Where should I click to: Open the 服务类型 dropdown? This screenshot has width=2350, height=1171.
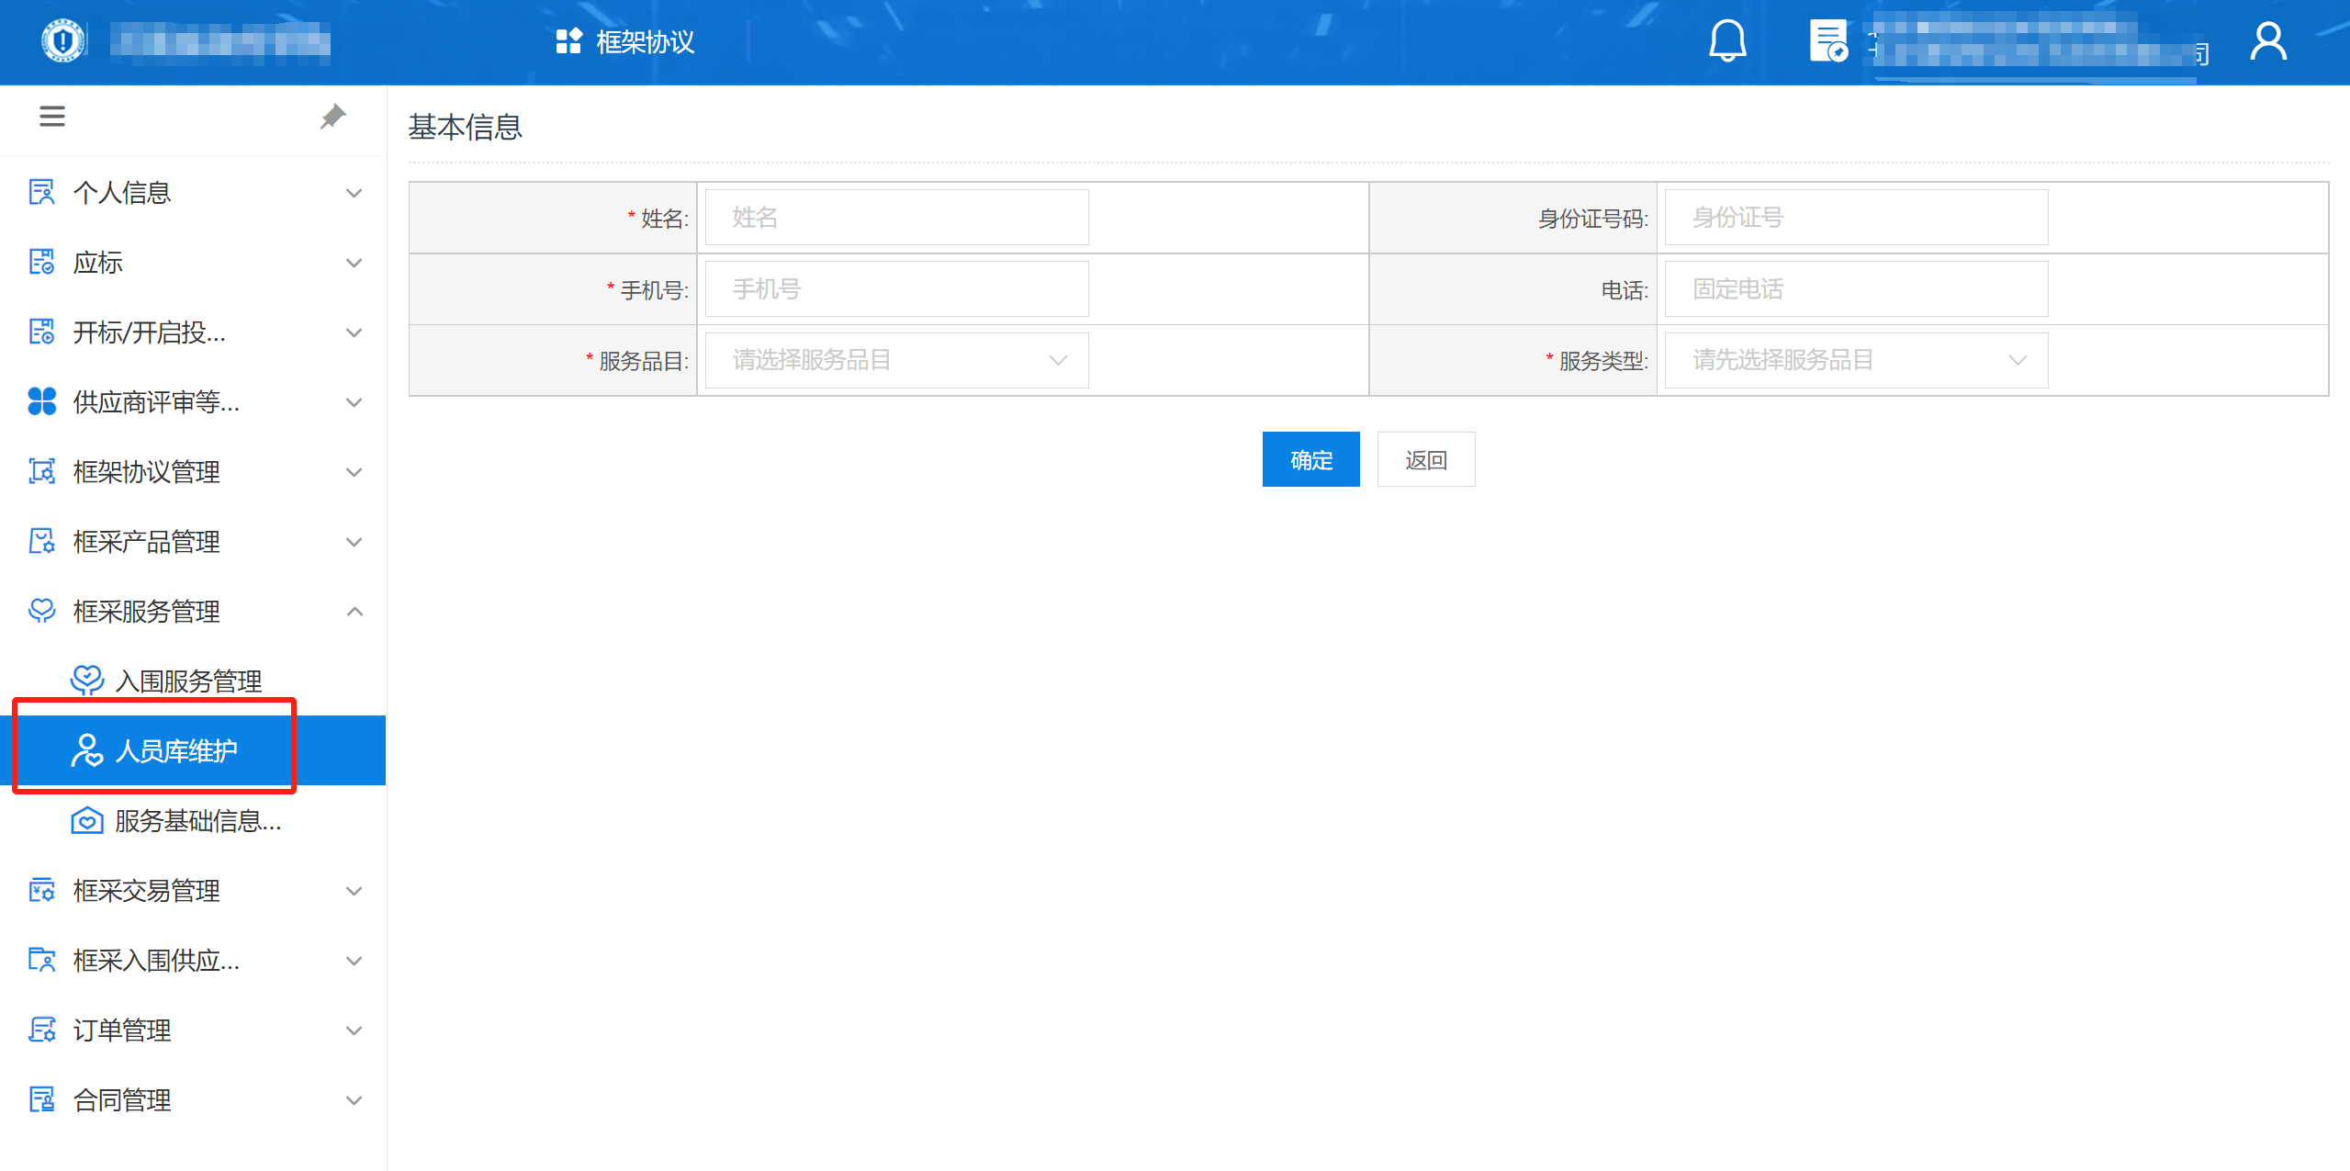pos(1856,360)
